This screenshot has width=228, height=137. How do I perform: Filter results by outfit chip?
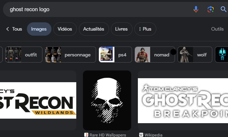point(24,55)
